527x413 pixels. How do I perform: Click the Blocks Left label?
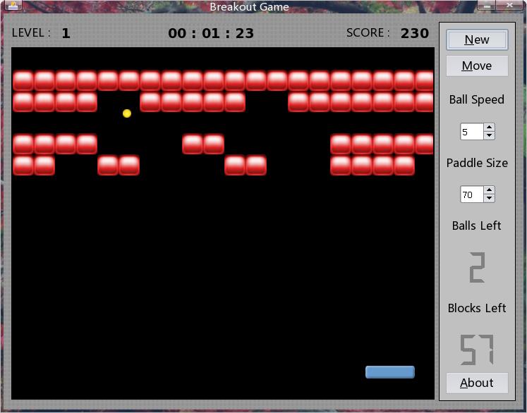(477, 308)
